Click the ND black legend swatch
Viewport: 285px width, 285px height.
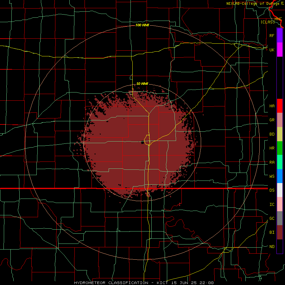coord(280,246)
